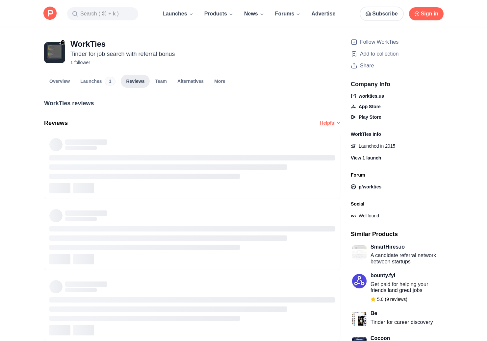
Task: Open the Play Store link
Action: coord(370,117)
